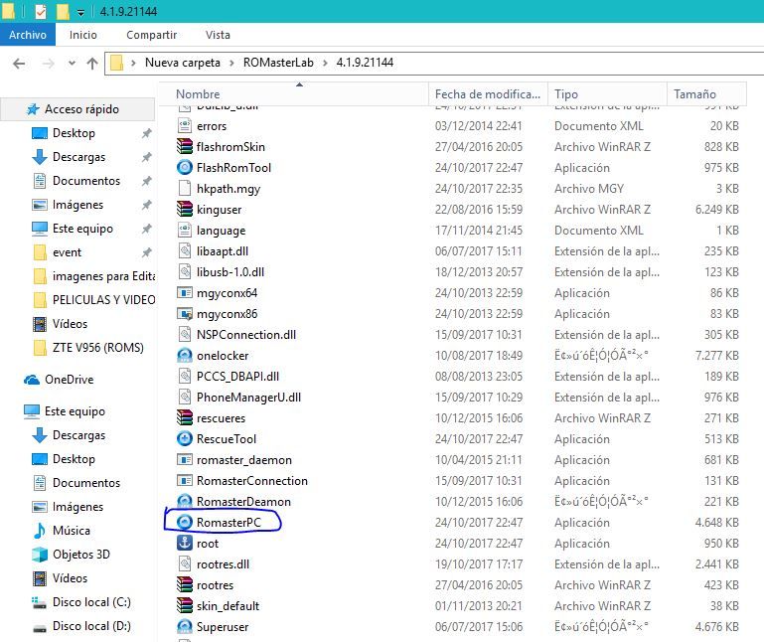The width and height of the screenshot is (764, 642).
Task: Click the address bar folder icon
Action: point(116,63)
